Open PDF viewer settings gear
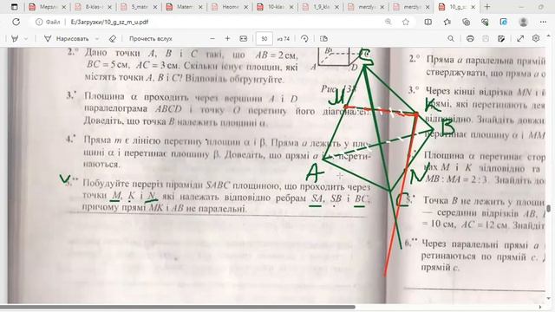The image size is (555, 312). click(x=536, y=38)
